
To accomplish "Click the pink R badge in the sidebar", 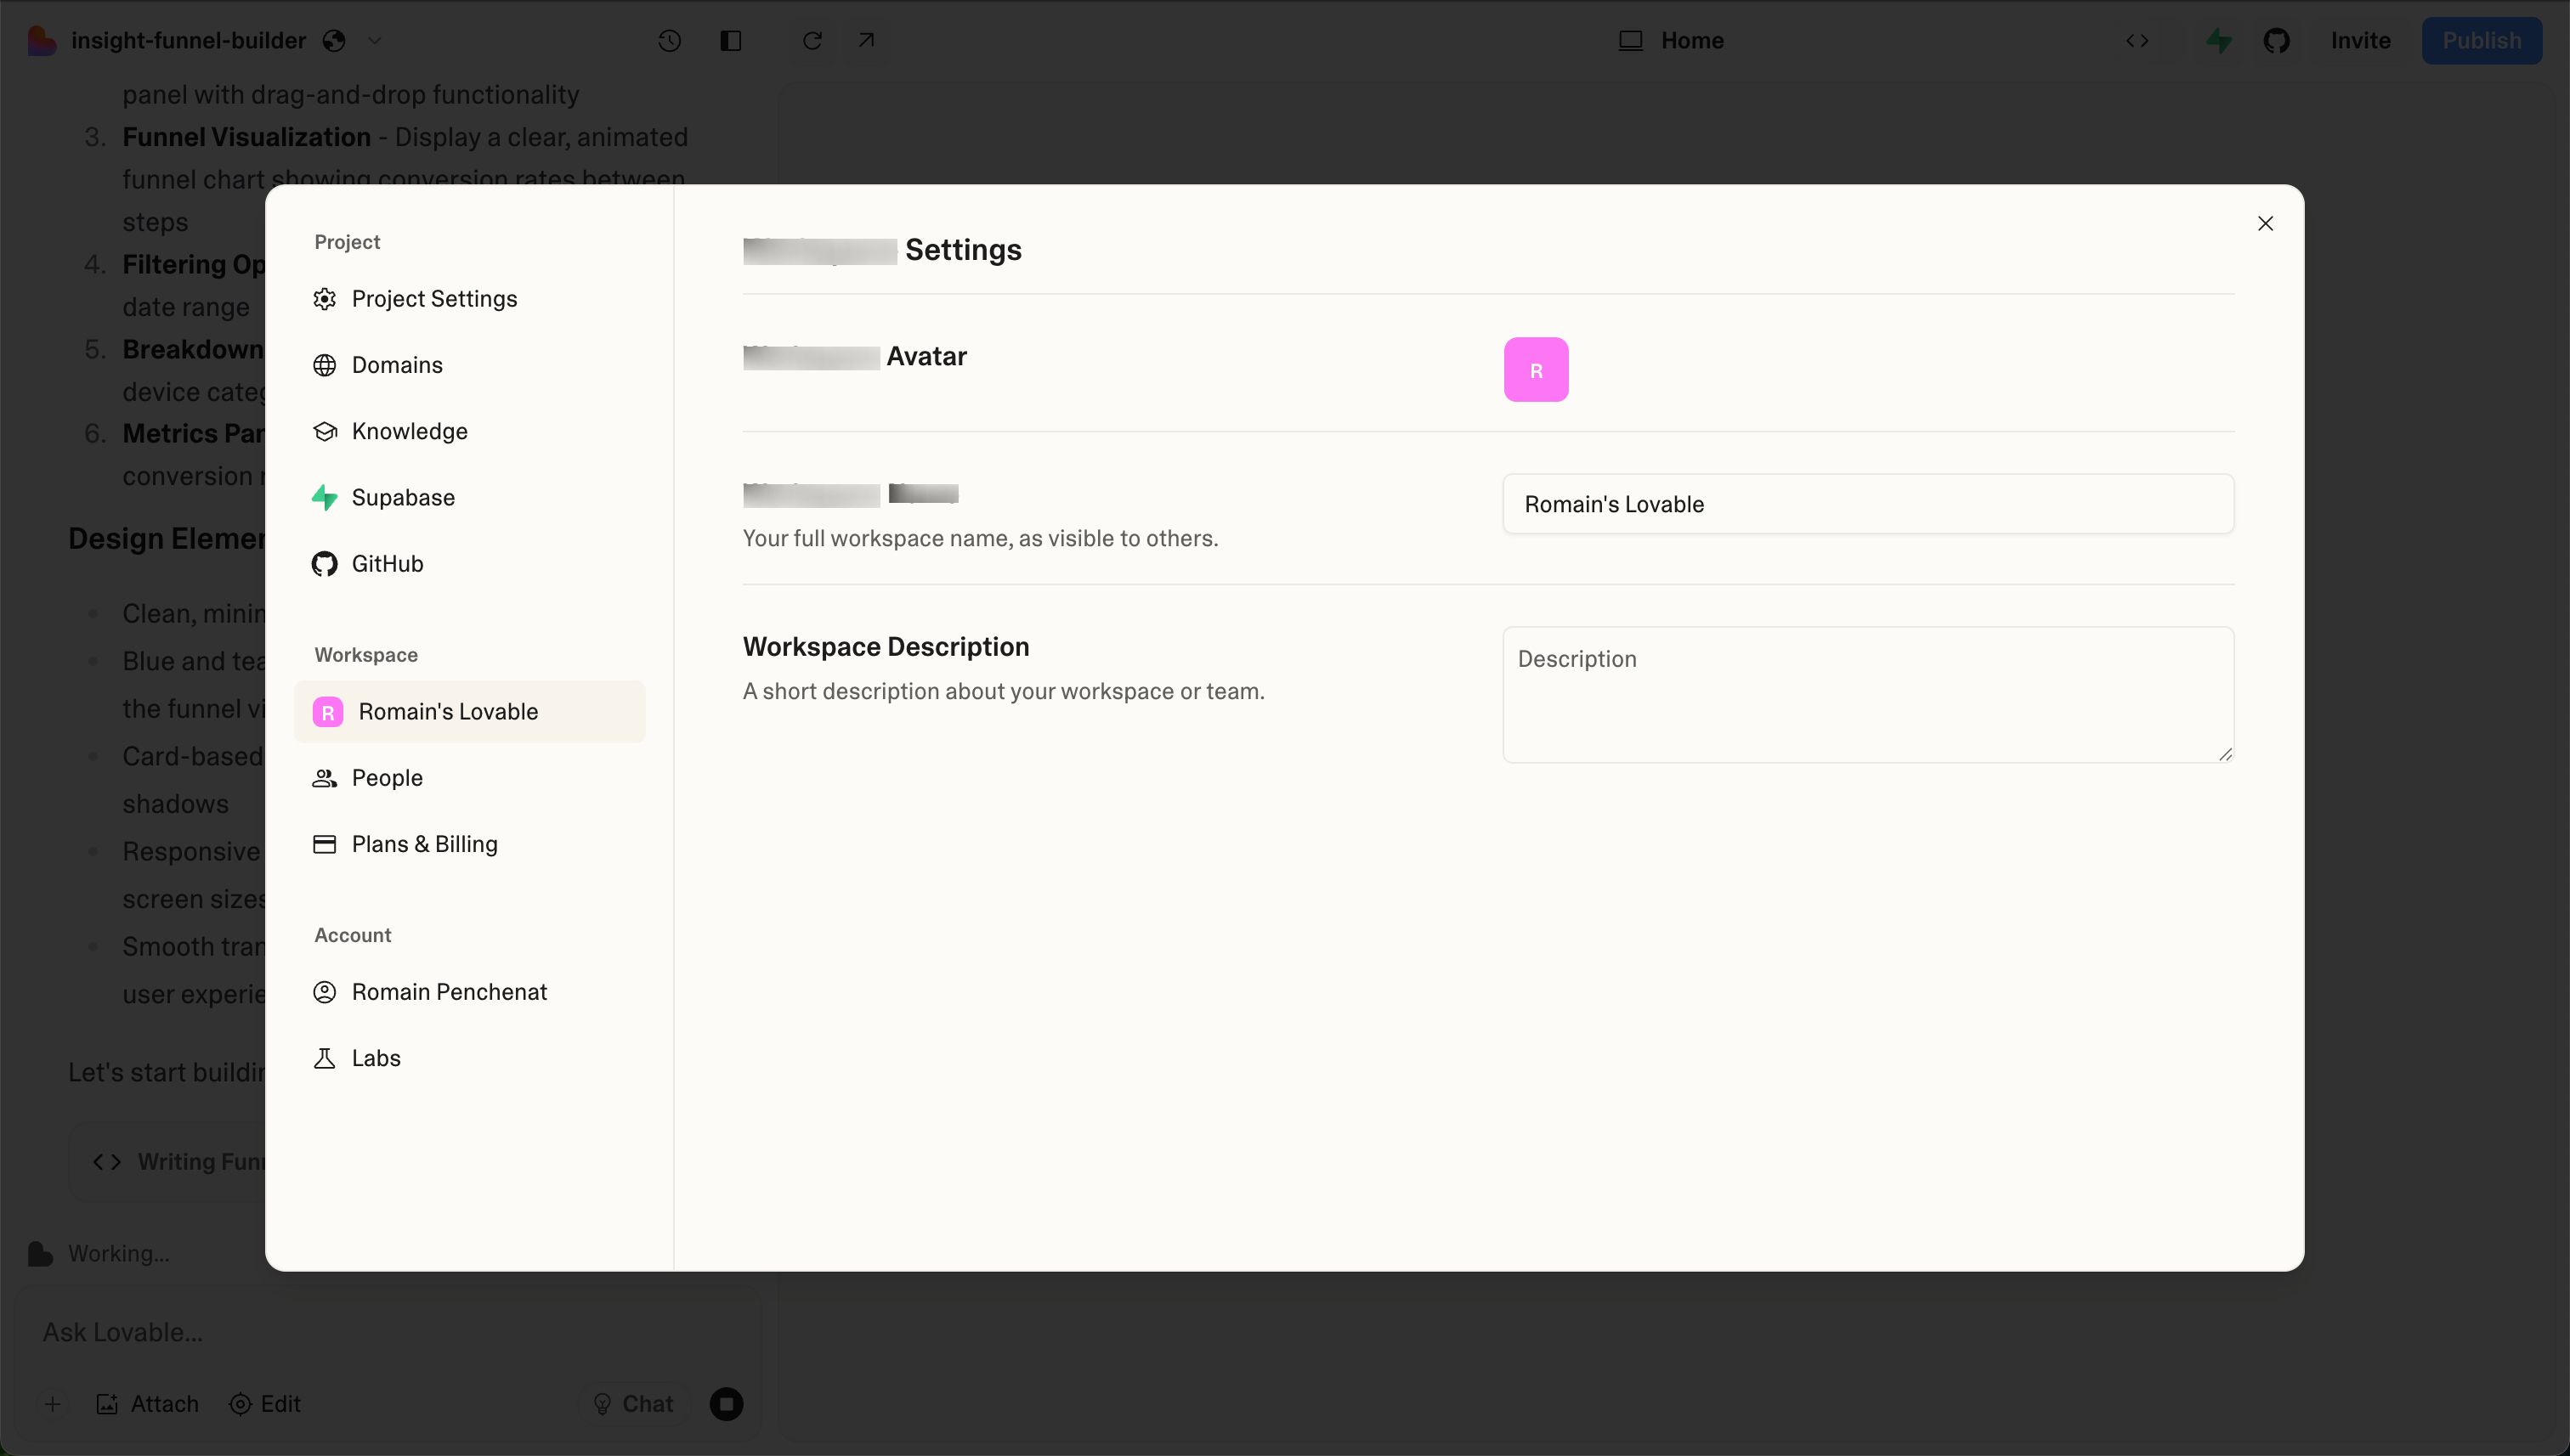I will click(328, 712).
